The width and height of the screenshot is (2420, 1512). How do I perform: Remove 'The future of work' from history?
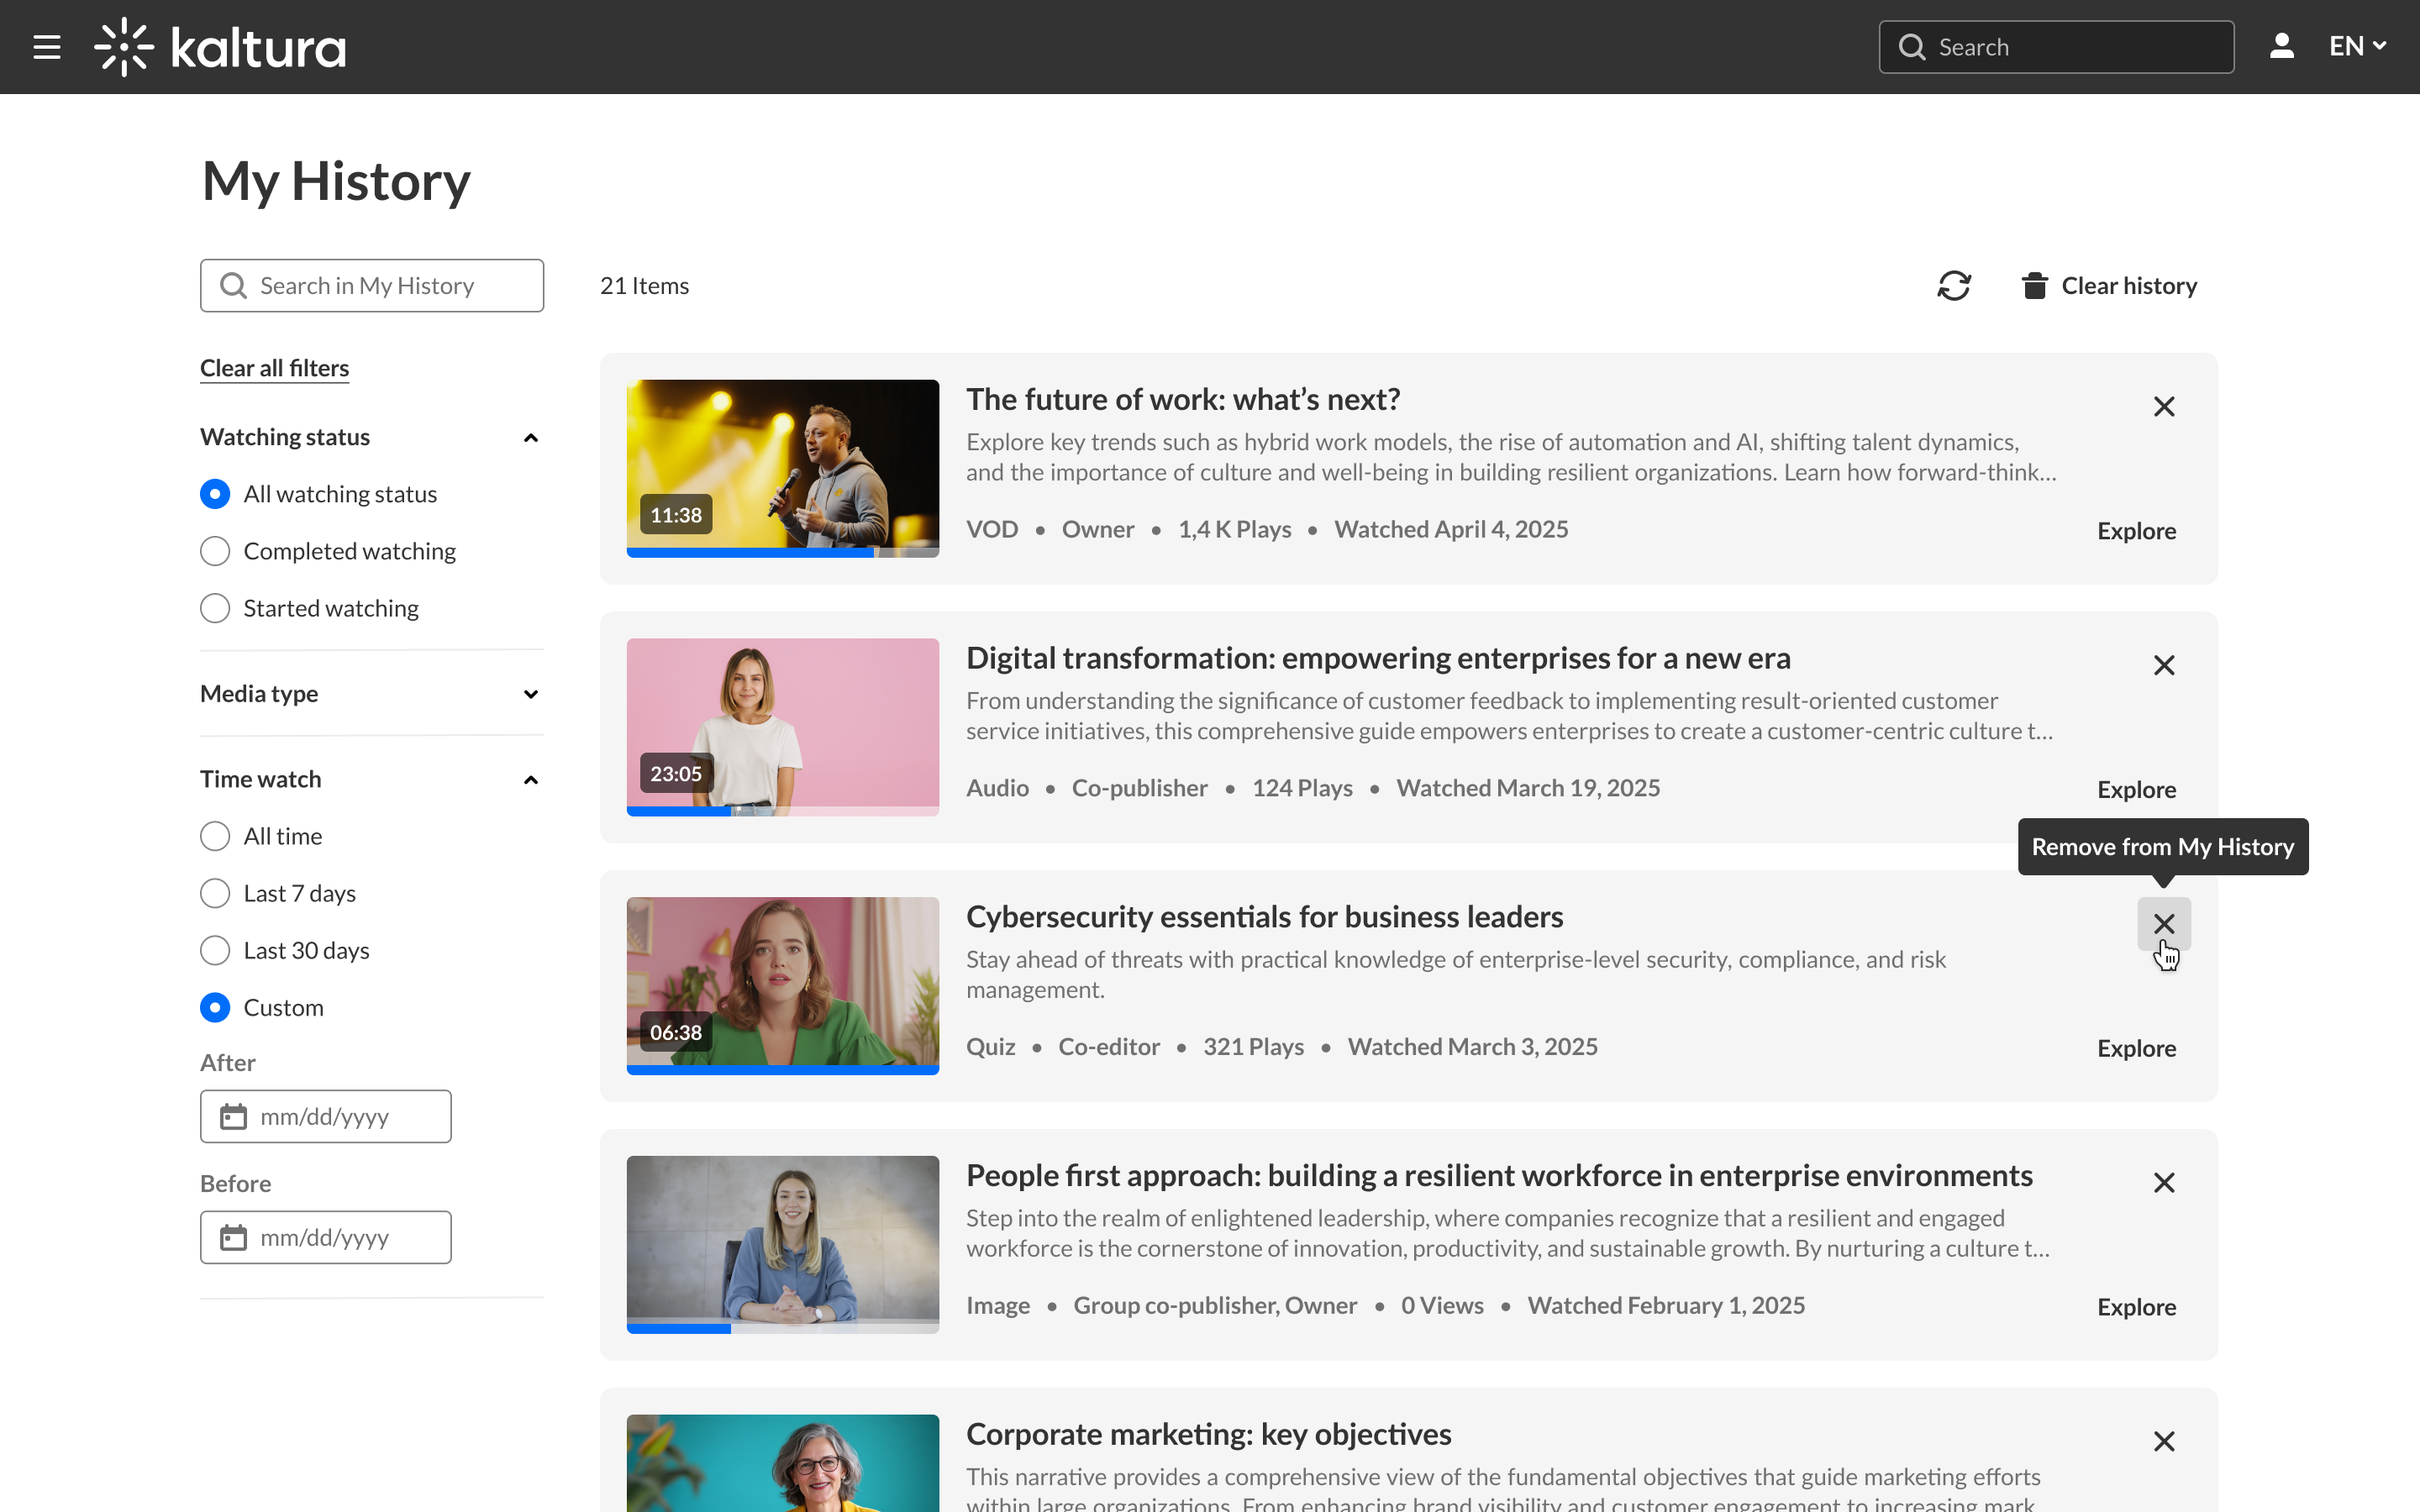tap(2163, 407)
